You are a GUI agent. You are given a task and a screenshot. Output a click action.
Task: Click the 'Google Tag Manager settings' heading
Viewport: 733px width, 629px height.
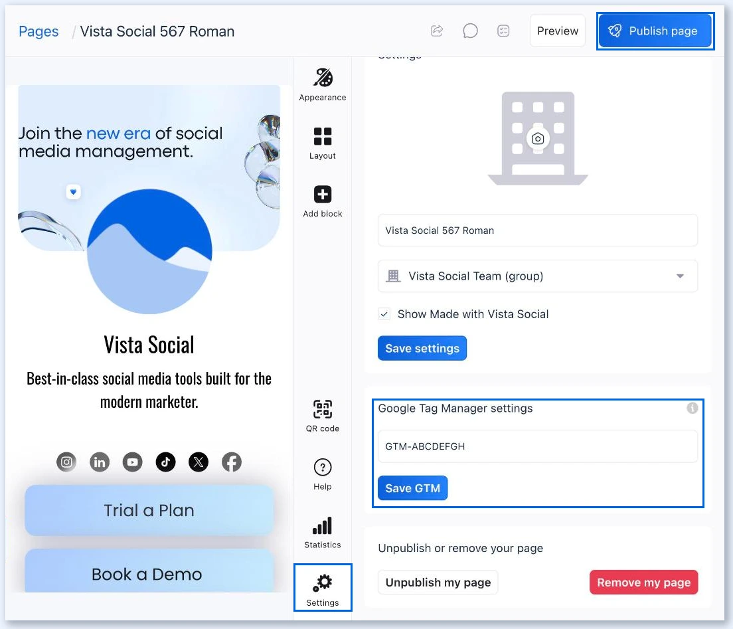click(455, 408)
